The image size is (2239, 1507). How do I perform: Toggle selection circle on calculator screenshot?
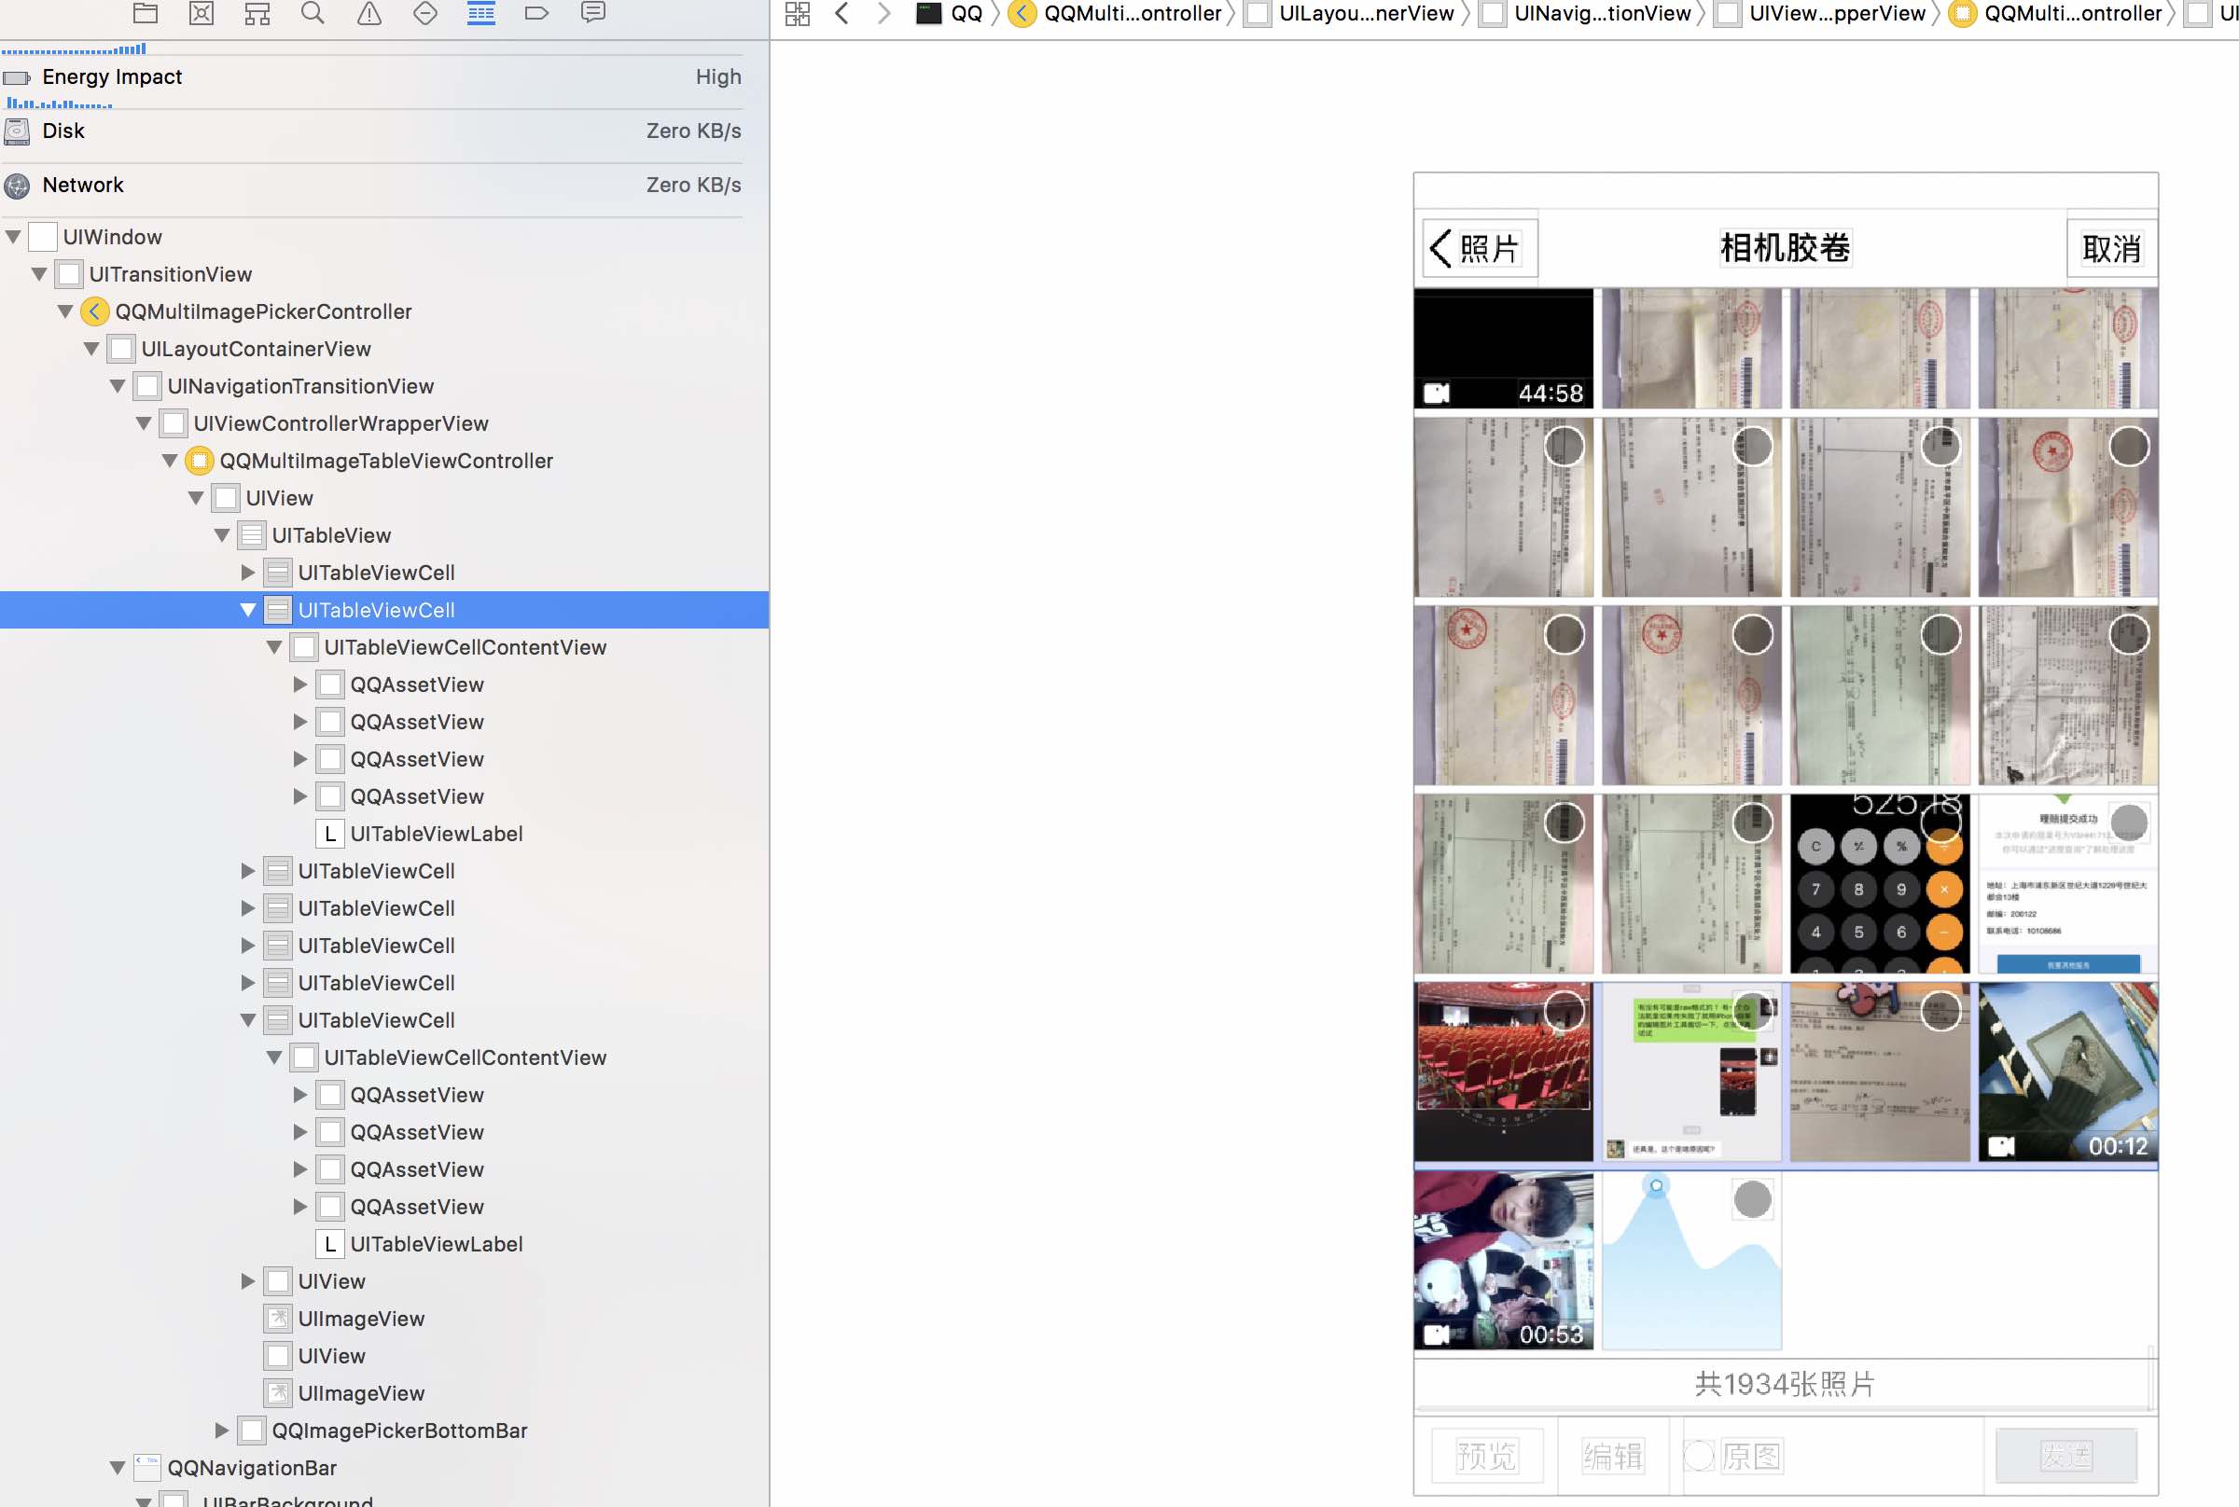click(x=1940, y=822)
